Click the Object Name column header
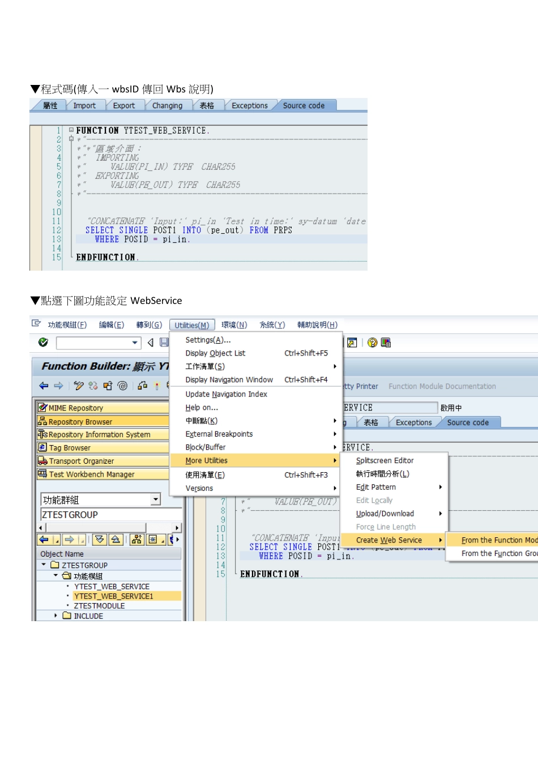 point(109,554)
